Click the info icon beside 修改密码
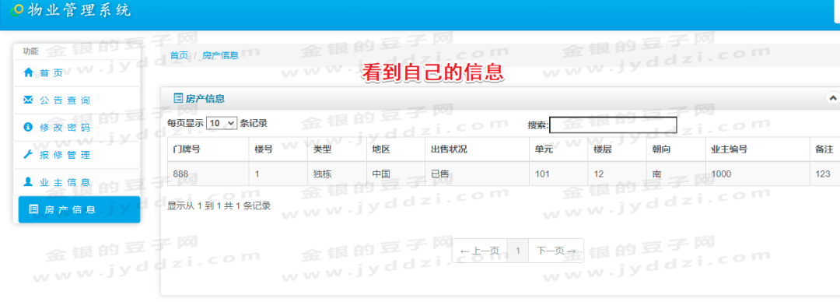This screenshot has height=302, width=840. (28, 127)
